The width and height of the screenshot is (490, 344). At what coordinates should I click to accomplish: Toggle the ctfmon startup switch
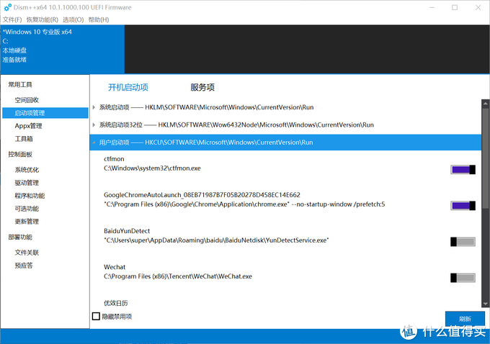point(463,170)
